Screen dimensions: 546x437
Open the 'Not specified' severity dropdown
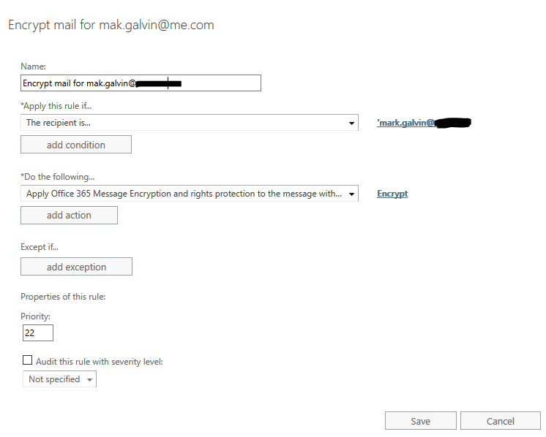59,379
